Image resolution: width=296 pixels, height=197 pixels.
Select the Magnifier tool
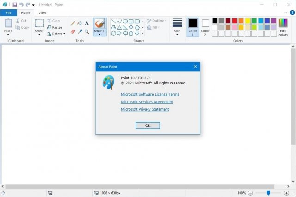tap(86, 31)
